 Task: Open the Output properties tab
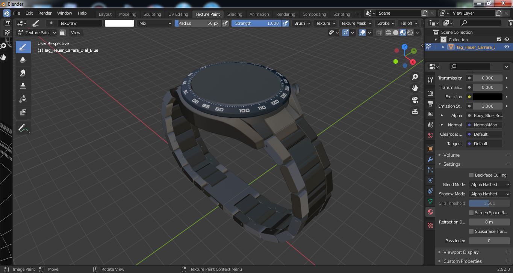tap(430, 103)
